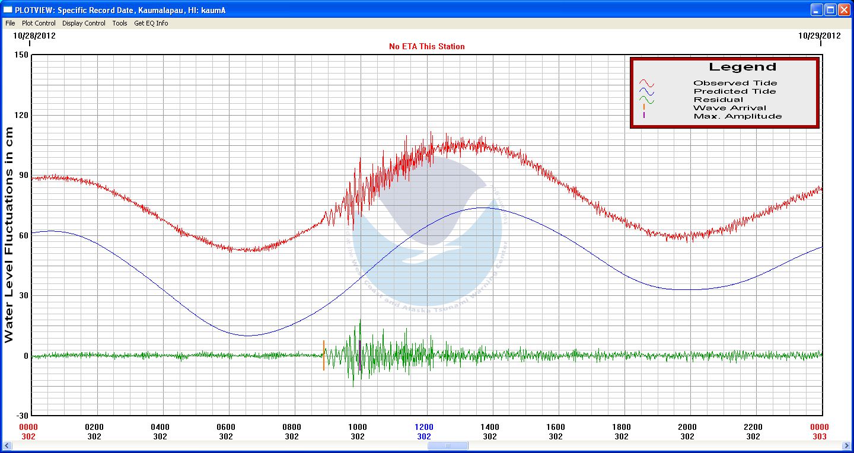Open the File menu
This screenshot has height=453, width=854.
pos(10,23)
